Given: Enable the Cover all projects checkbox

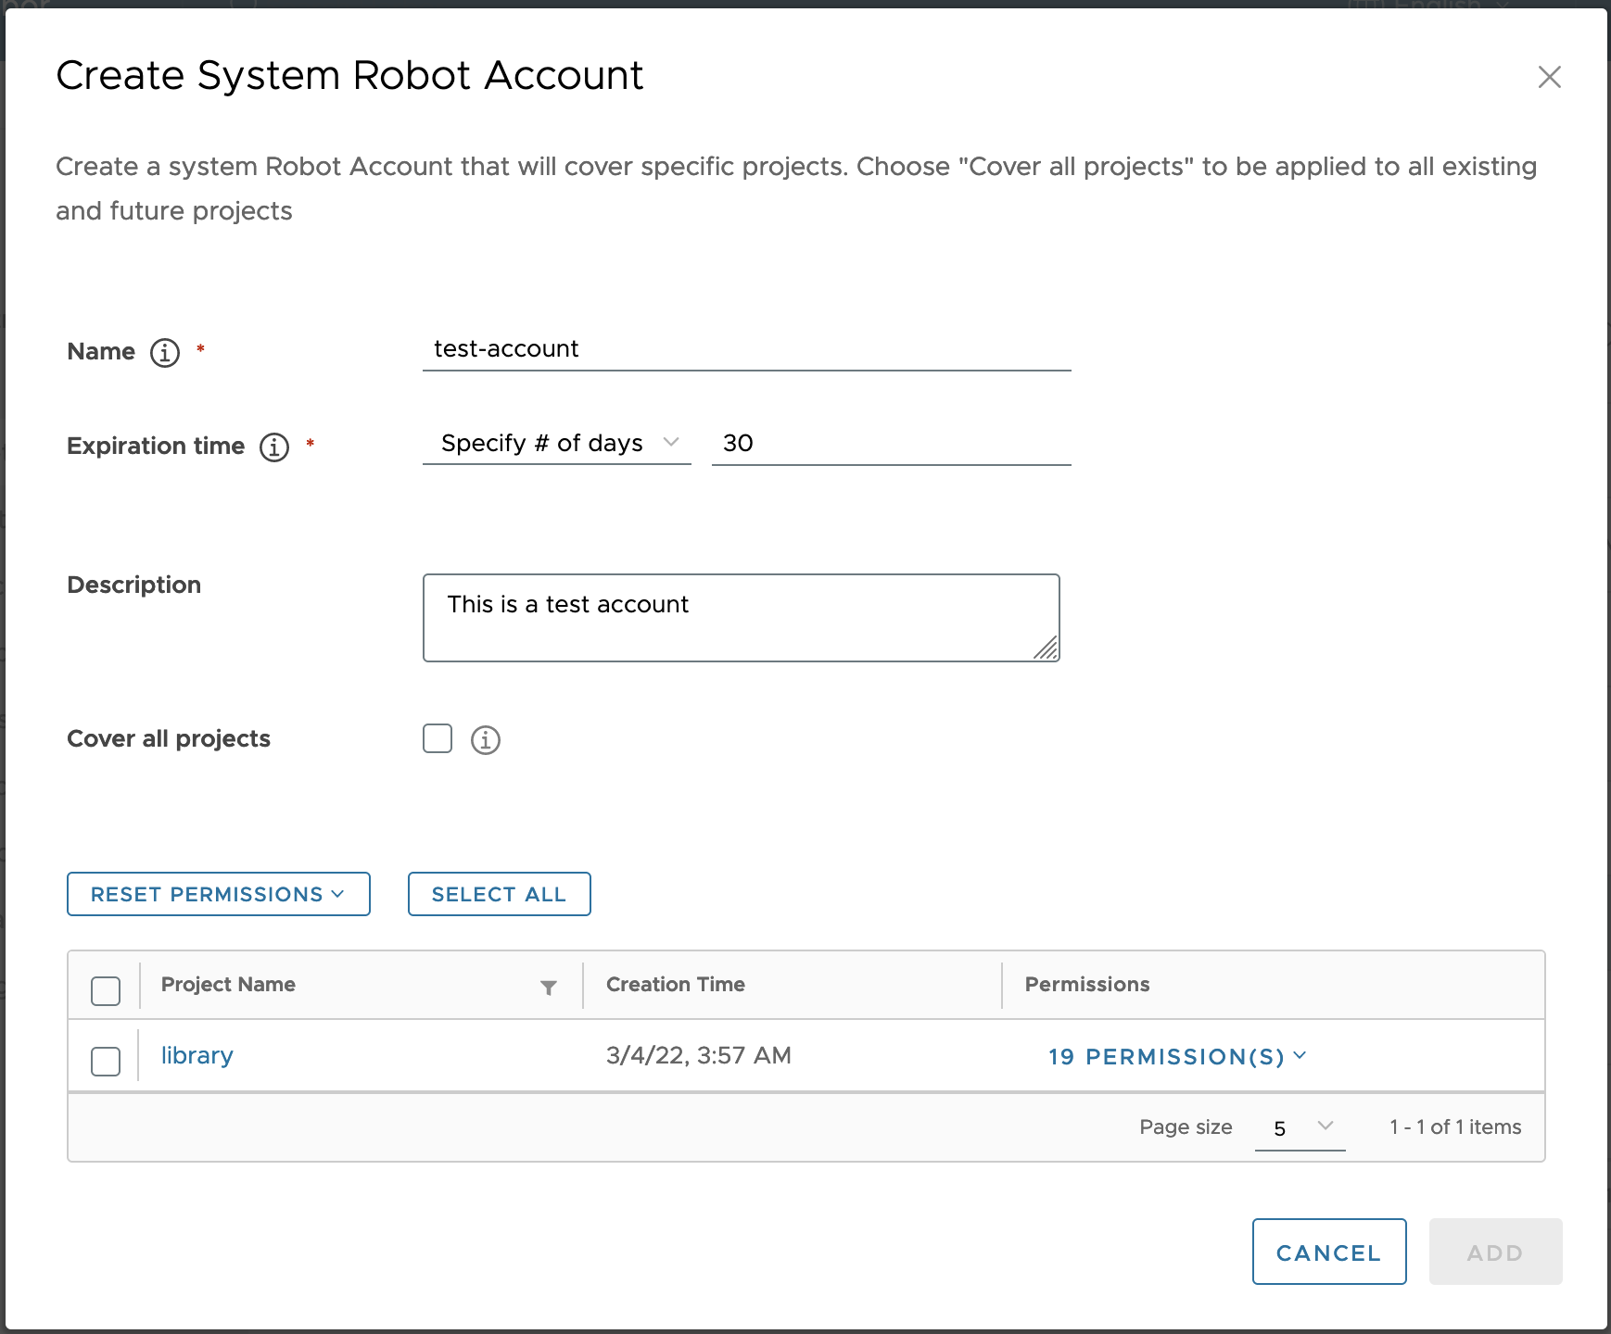Looking at the screenshot, I should pos(437,738).
